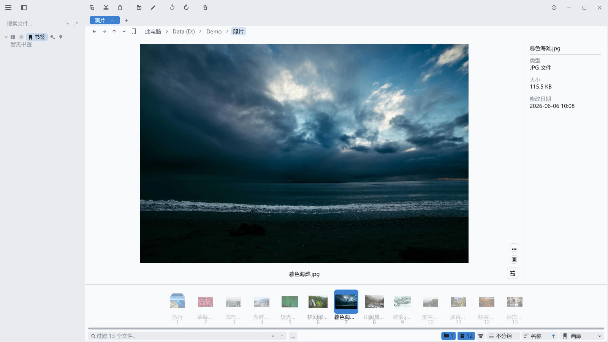This screenshot has width=608, height=342.
Task: Switch sidebar to the tags dots view
Action: point(52,37)
